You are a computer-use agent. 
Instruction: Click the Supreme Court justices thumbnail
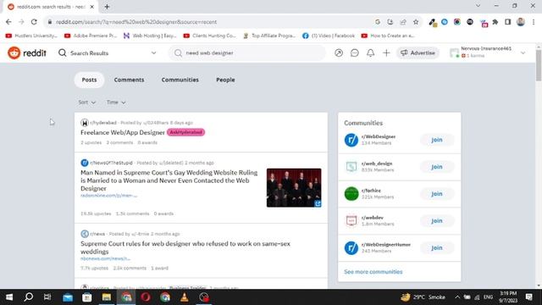(x=294, y=188)
